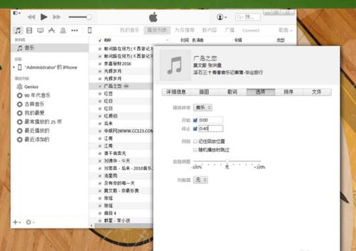Enable the 随机播放时跳过 checkbox
The image size is (356, 251).
(x=195, y=150)
